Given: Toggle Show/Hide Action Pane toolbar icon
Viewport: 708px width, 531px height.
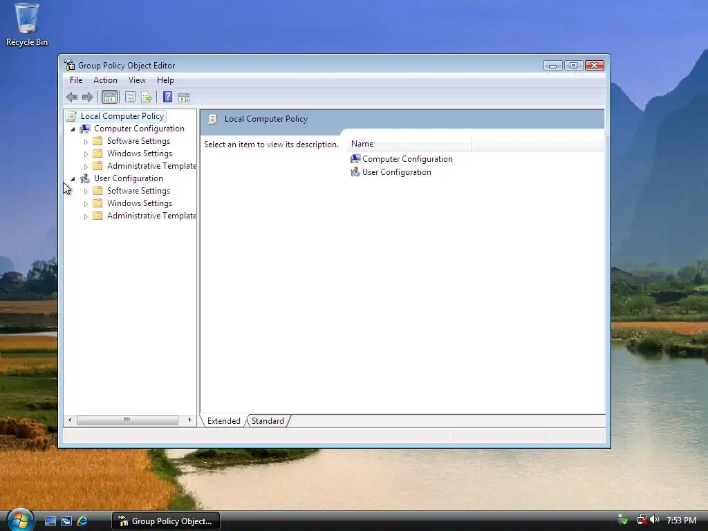Looking at the screenshot, I should [184, 97].
